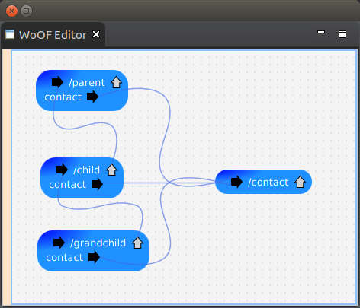Click the contact output arrow in /parent
Viewport: 360px width, 308px height.
(92, 97)
